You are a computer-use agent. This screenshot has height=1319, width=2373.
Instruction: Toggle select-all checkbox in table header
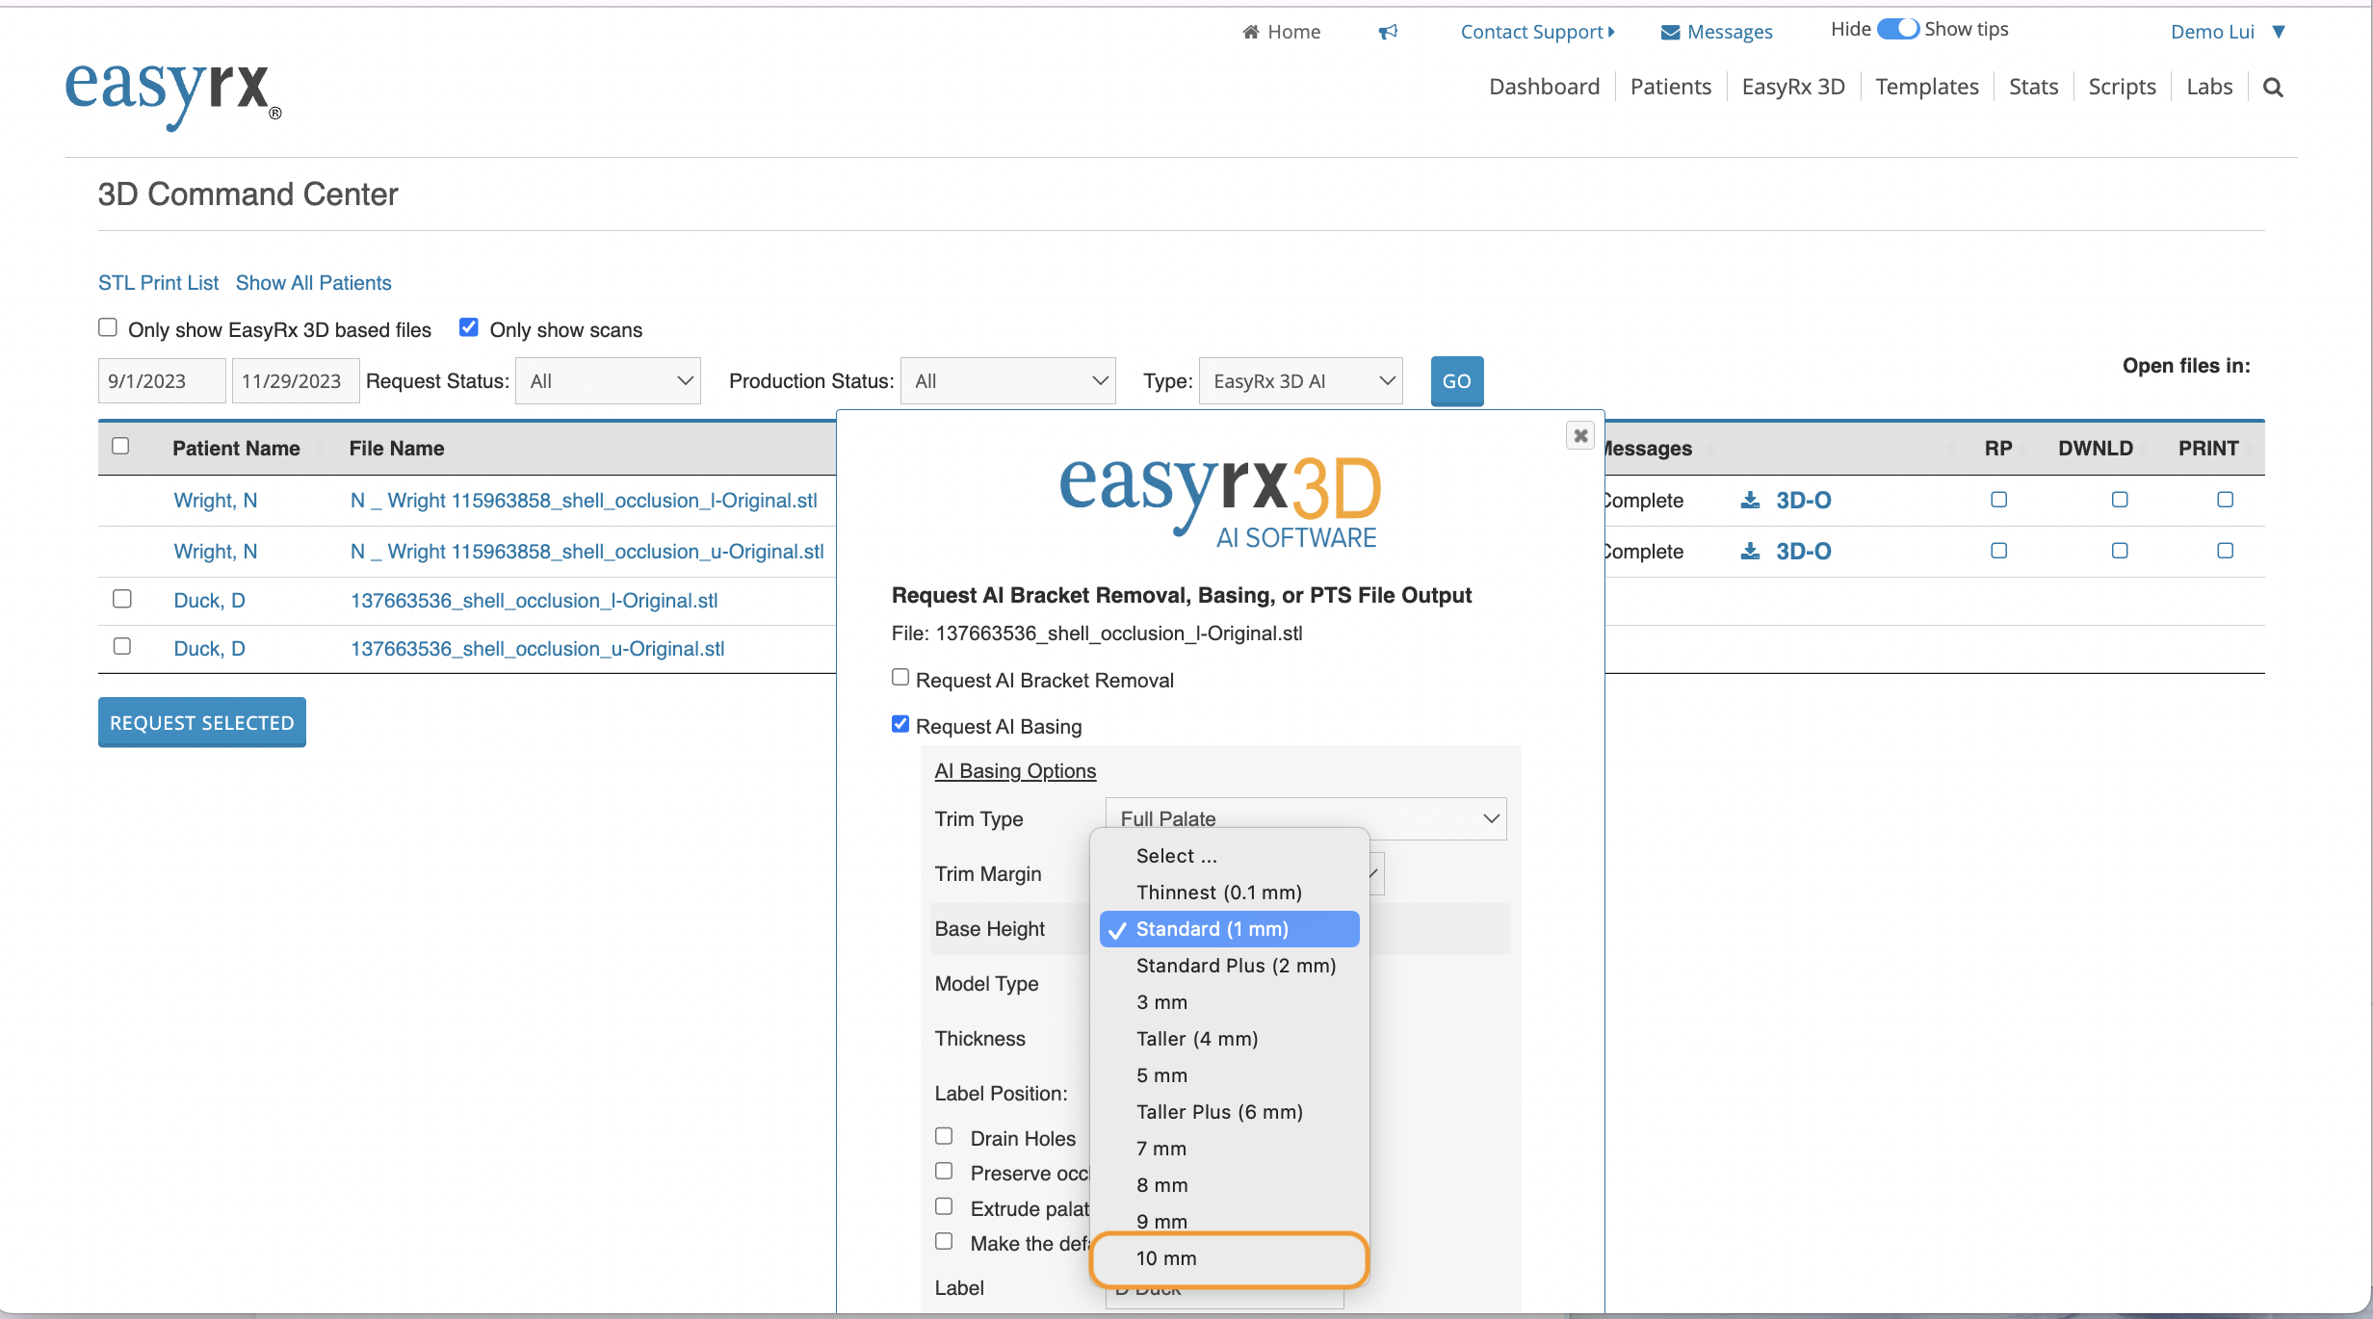(120, 446)
